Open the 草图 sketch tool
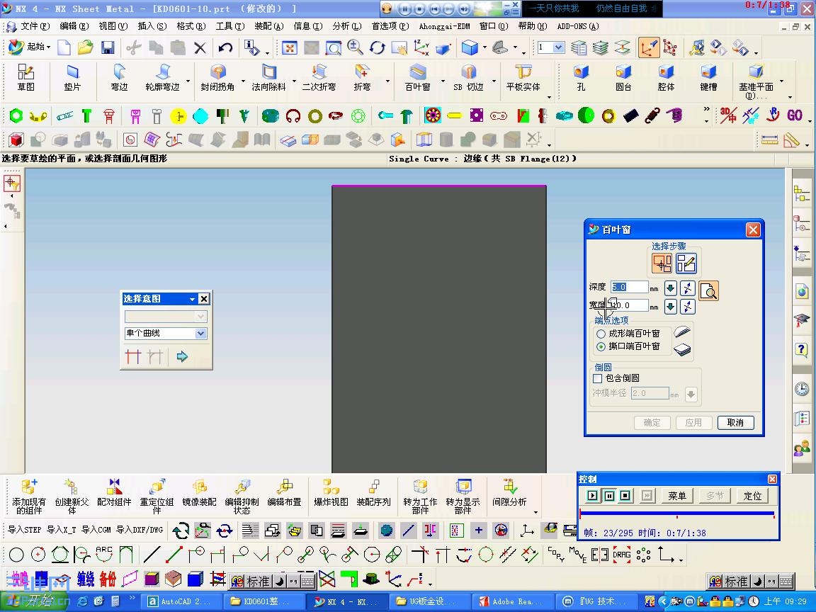Screen dimensions: 816x612 point(25,79)
